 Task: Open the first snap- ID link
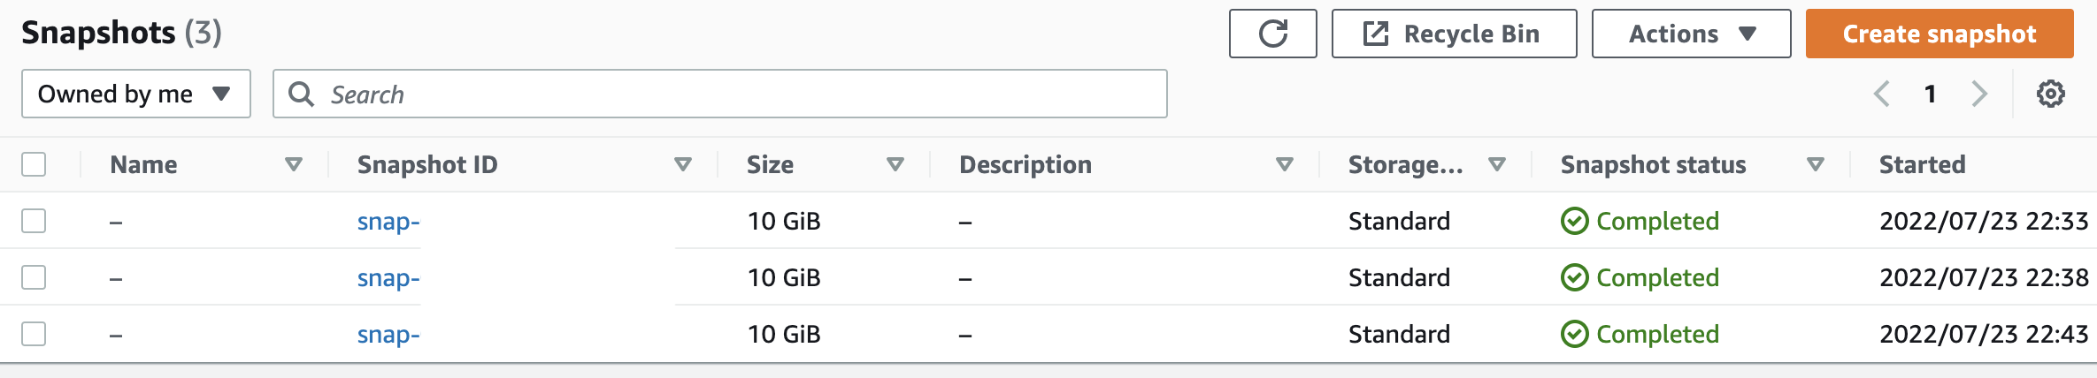388,221
